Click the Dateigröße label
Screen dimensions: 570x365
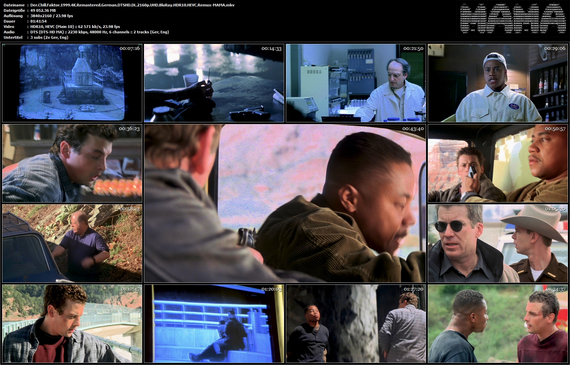click(x=15, y=10)
